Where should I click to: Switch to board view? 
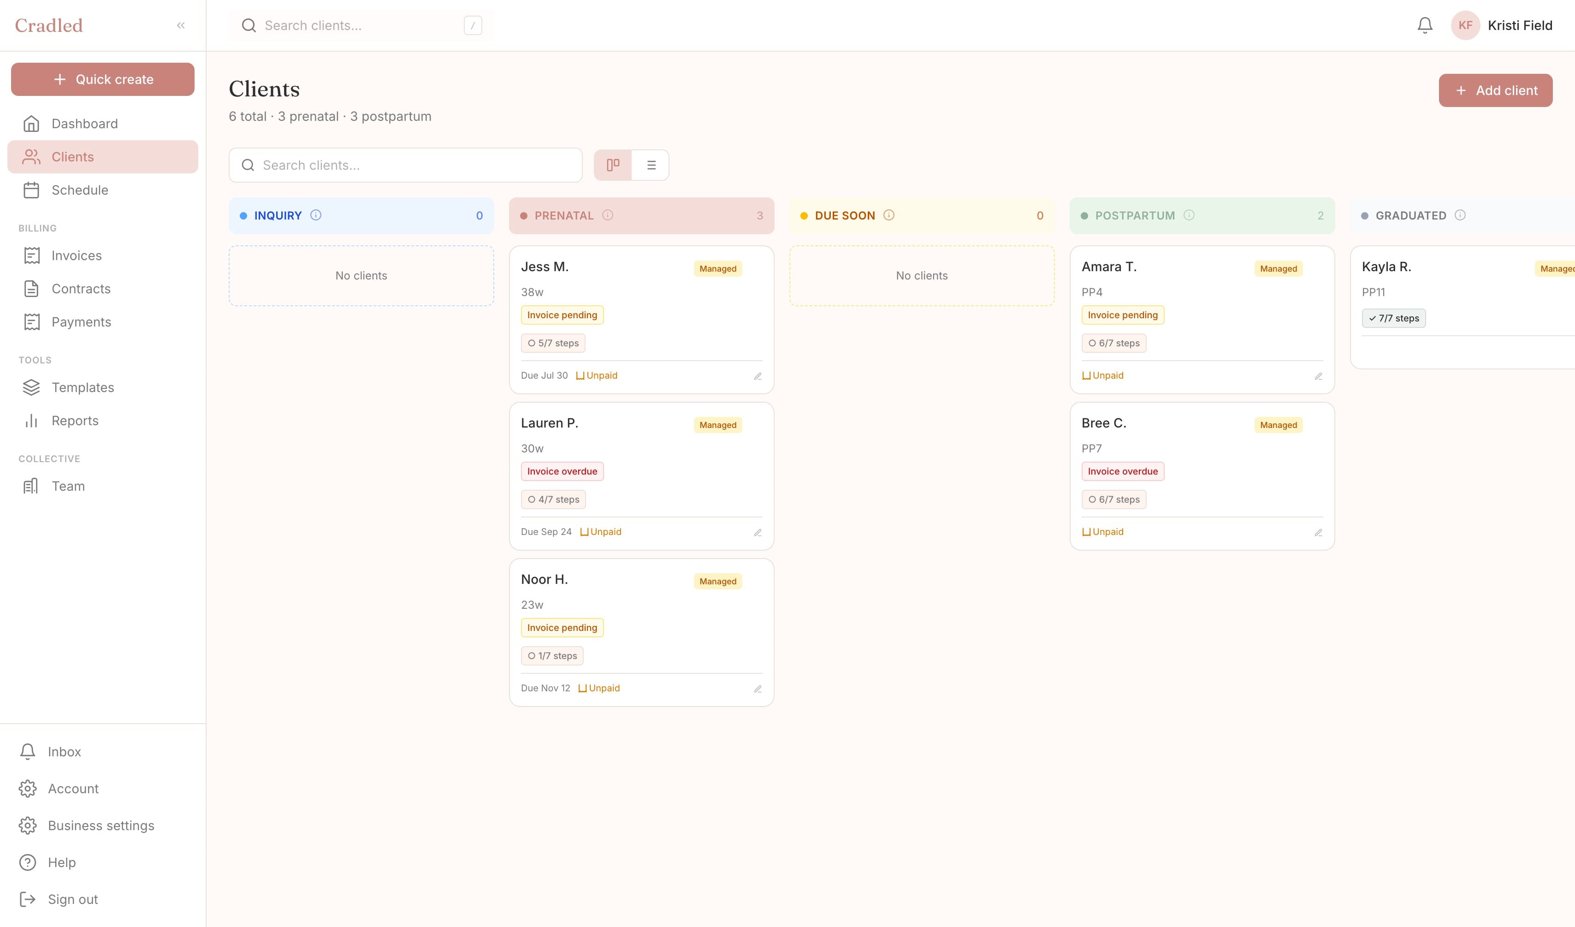click(612, 165)
